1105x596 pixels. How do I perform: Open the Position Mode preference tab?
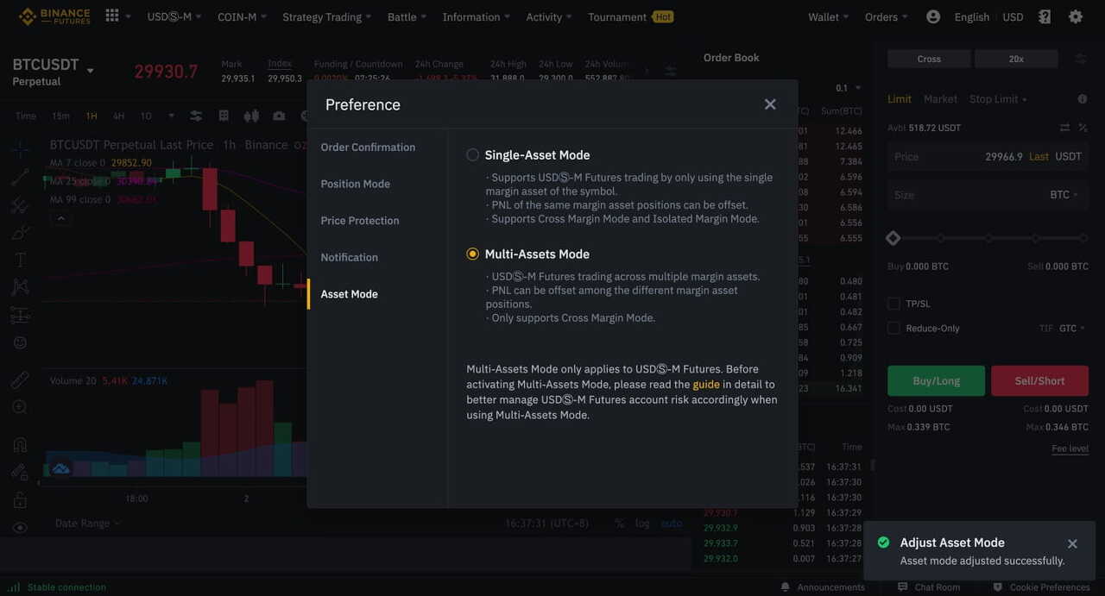click(x=355, y=184)
